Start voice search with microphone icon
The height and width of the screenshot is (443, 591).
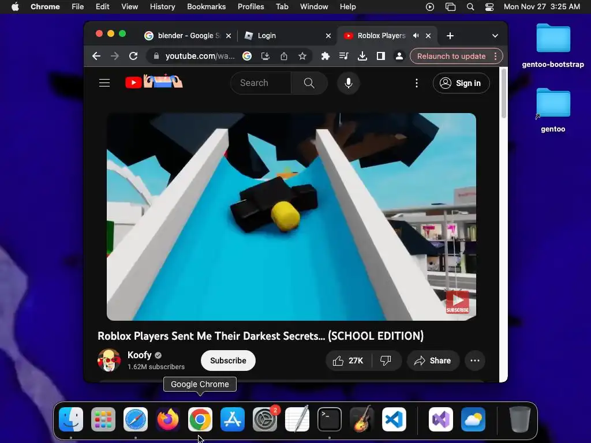click(x=348, y=83)
